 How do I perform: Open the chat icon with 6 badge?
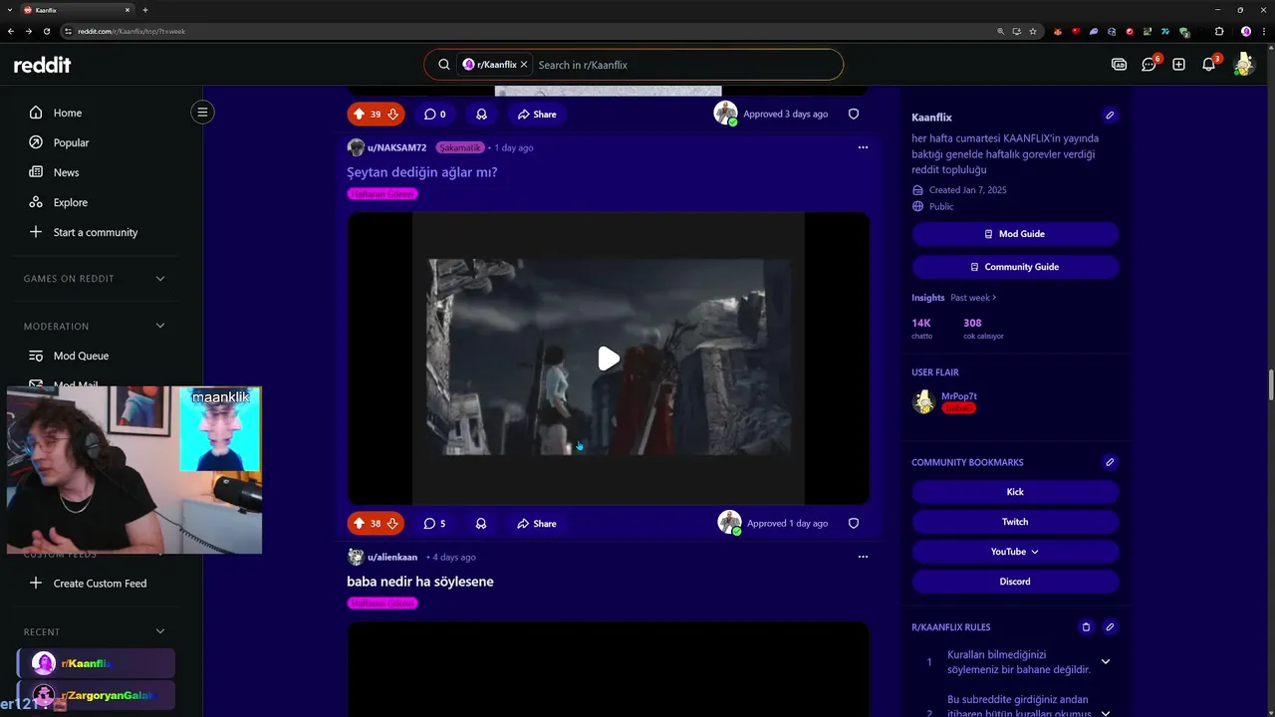[1148, 65]
